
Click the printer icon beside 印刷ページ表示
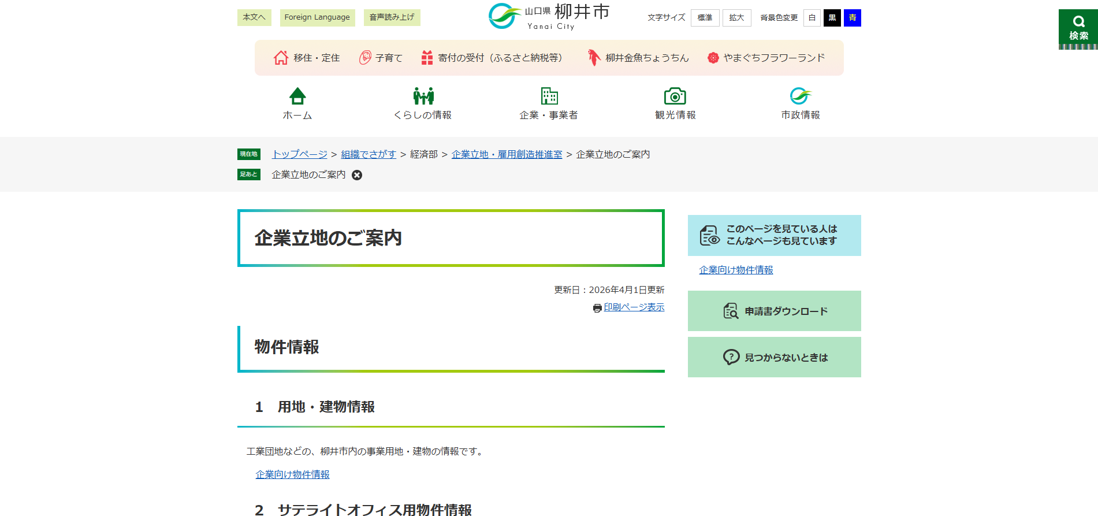pyautogui.click(x=597, y=308)
